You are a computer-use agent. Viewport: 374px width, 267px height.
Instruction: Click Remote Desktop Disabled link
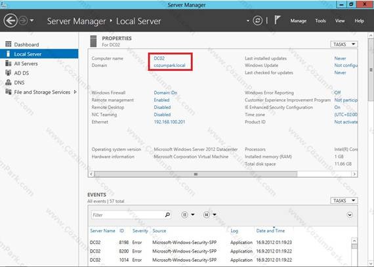click(162, 108)
